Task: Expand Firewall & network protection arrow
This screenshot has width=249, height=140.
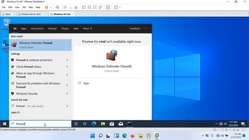Action: pos(67,60)
